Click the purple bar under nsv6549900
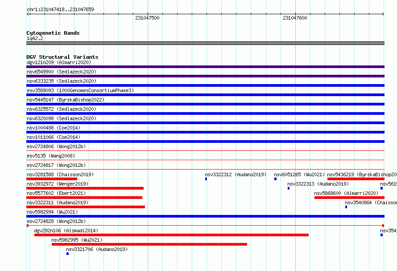 [x=205, y=76]
